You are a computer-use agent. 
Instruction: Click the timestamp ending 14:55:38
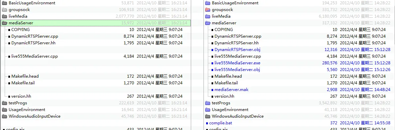[x=365, y=123]
